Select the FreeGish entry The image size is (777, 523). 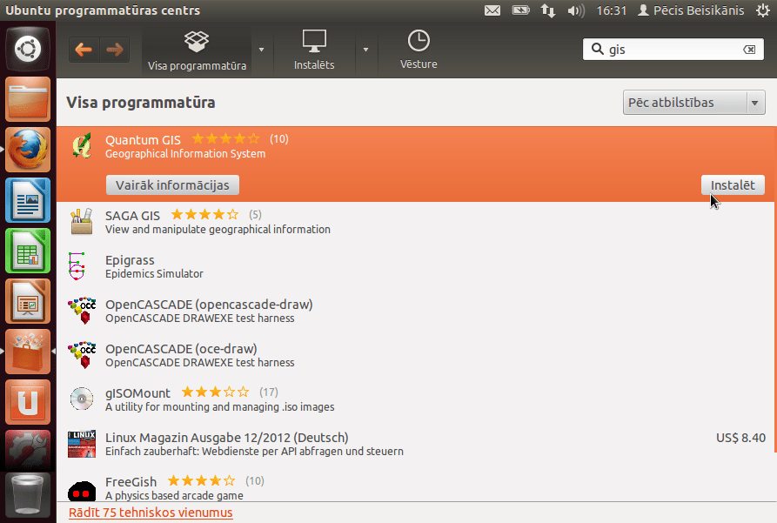(415, 484)
